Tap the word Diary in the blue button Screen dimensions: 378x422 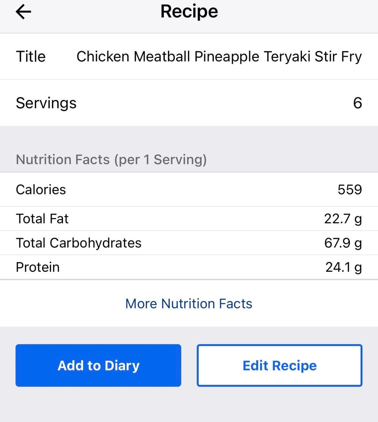point(122,366)
